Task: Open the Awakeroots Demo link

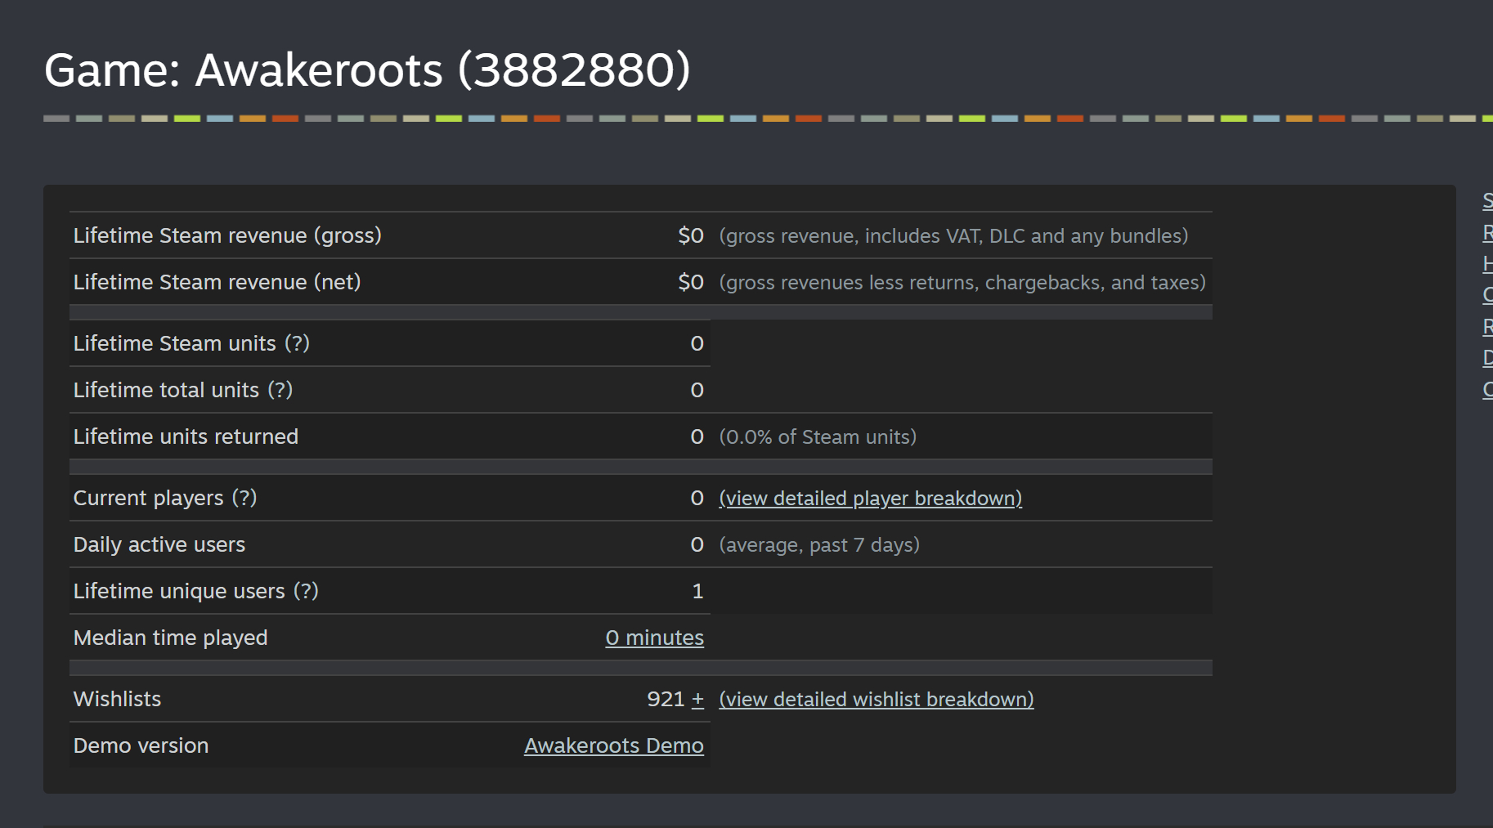Action: 613,746
